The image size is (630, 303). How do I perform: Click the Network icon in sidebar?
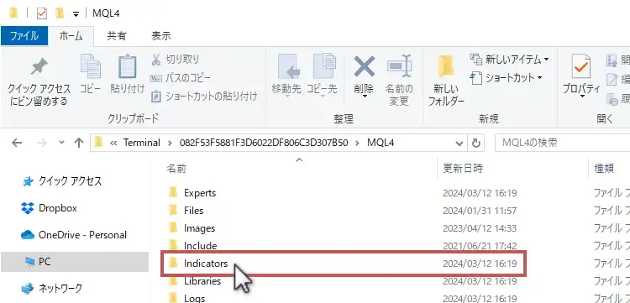pyautogui.click(x=28, y=289)
